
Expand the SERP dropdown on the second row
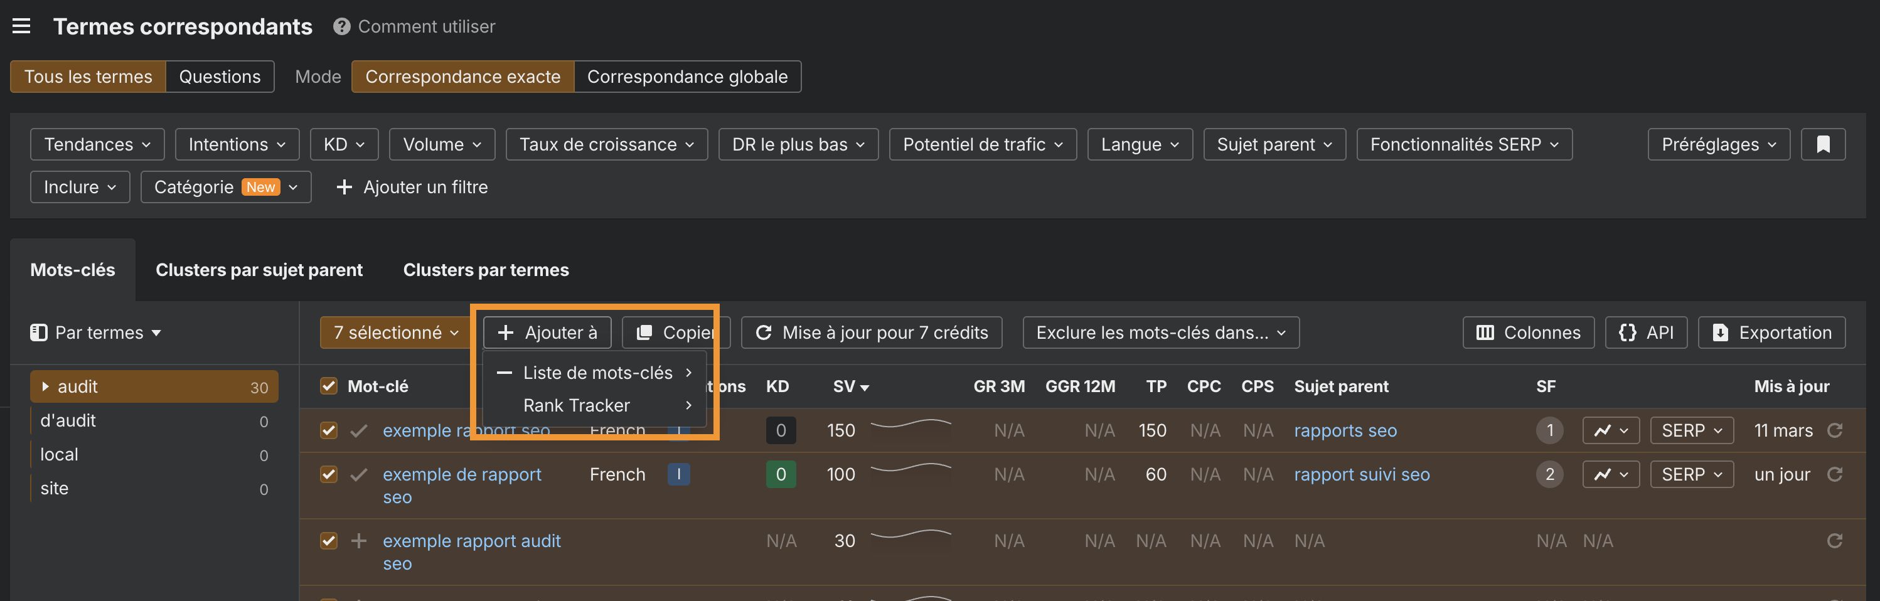tap(1691, 474)
